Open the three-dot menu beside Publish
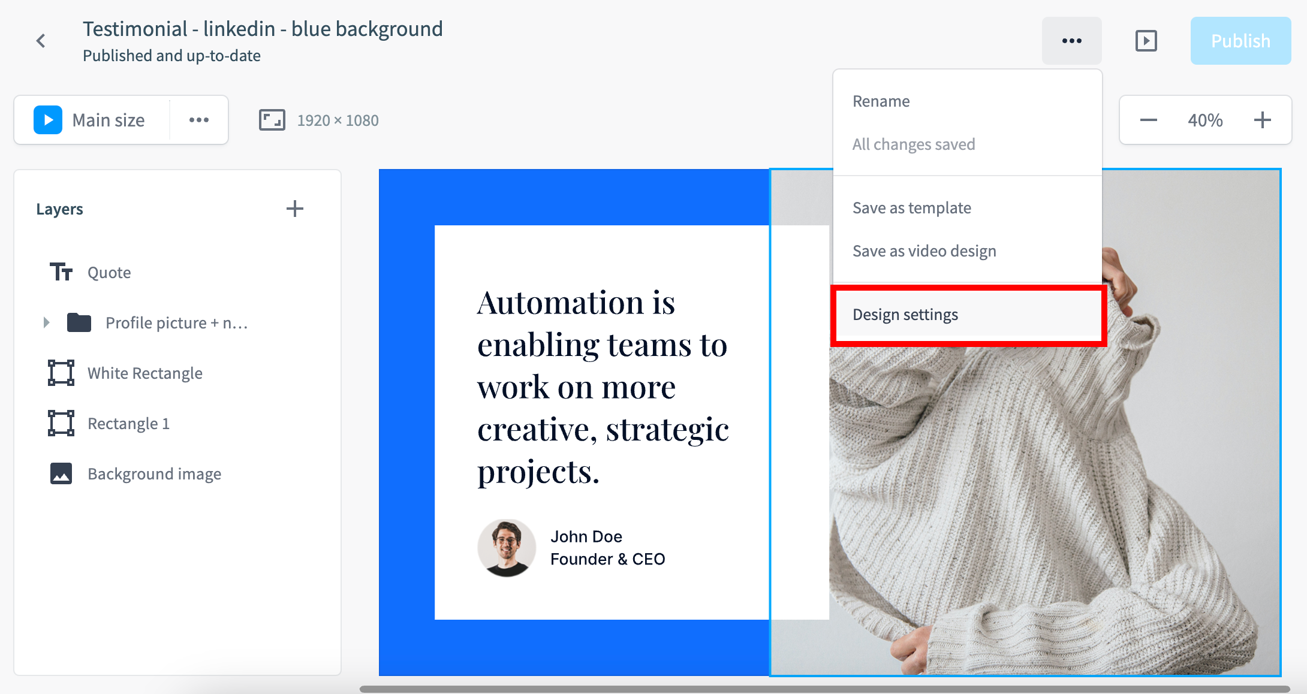The image size is (1307, 694). (1071, 41)
